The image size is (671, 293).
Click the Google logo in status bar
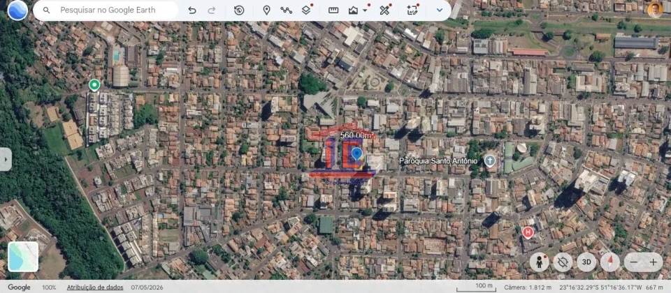point(19,287)
